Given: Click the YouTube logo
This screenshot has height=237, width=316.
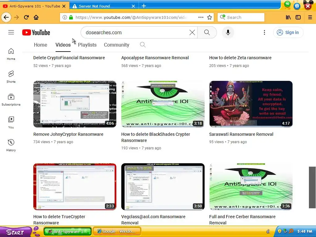Looking at the screenshot, I should [x=36, y=32].
